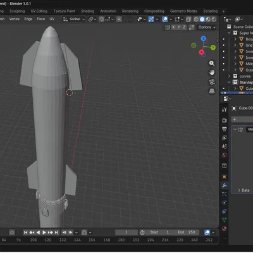Enable X axis mirror
Viewport: 253px width, 253px height.
(x=173, y=27)
